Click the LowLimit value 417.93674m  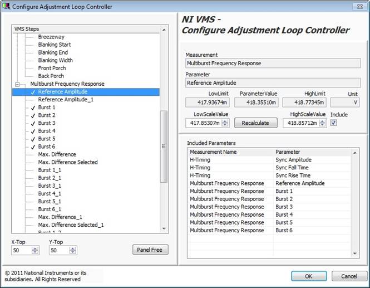(x=208, y=102)
